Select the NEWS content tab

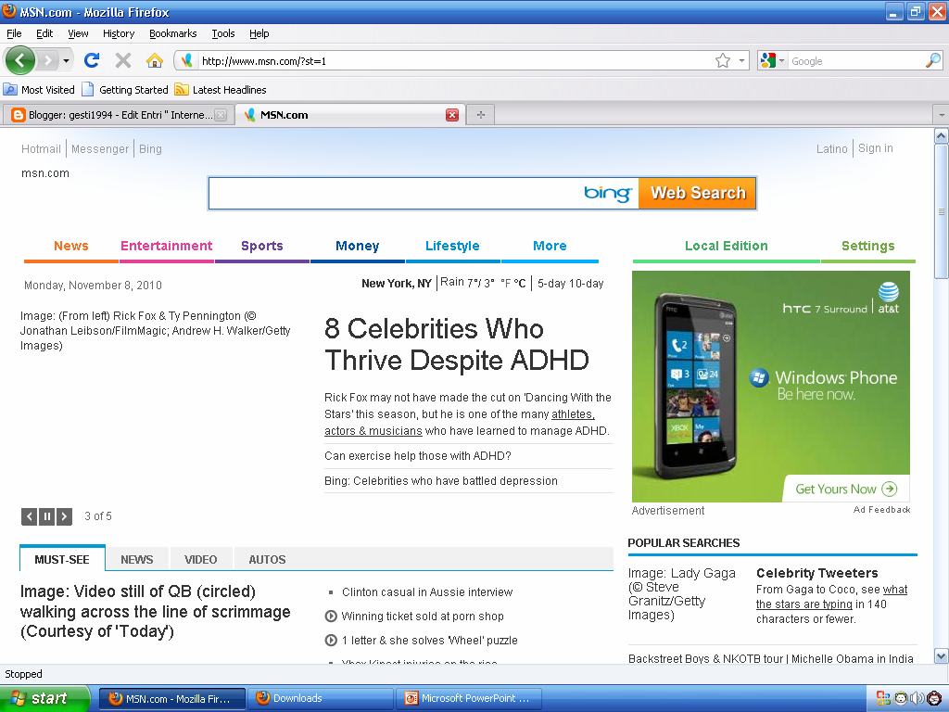(x=137, y=559)
